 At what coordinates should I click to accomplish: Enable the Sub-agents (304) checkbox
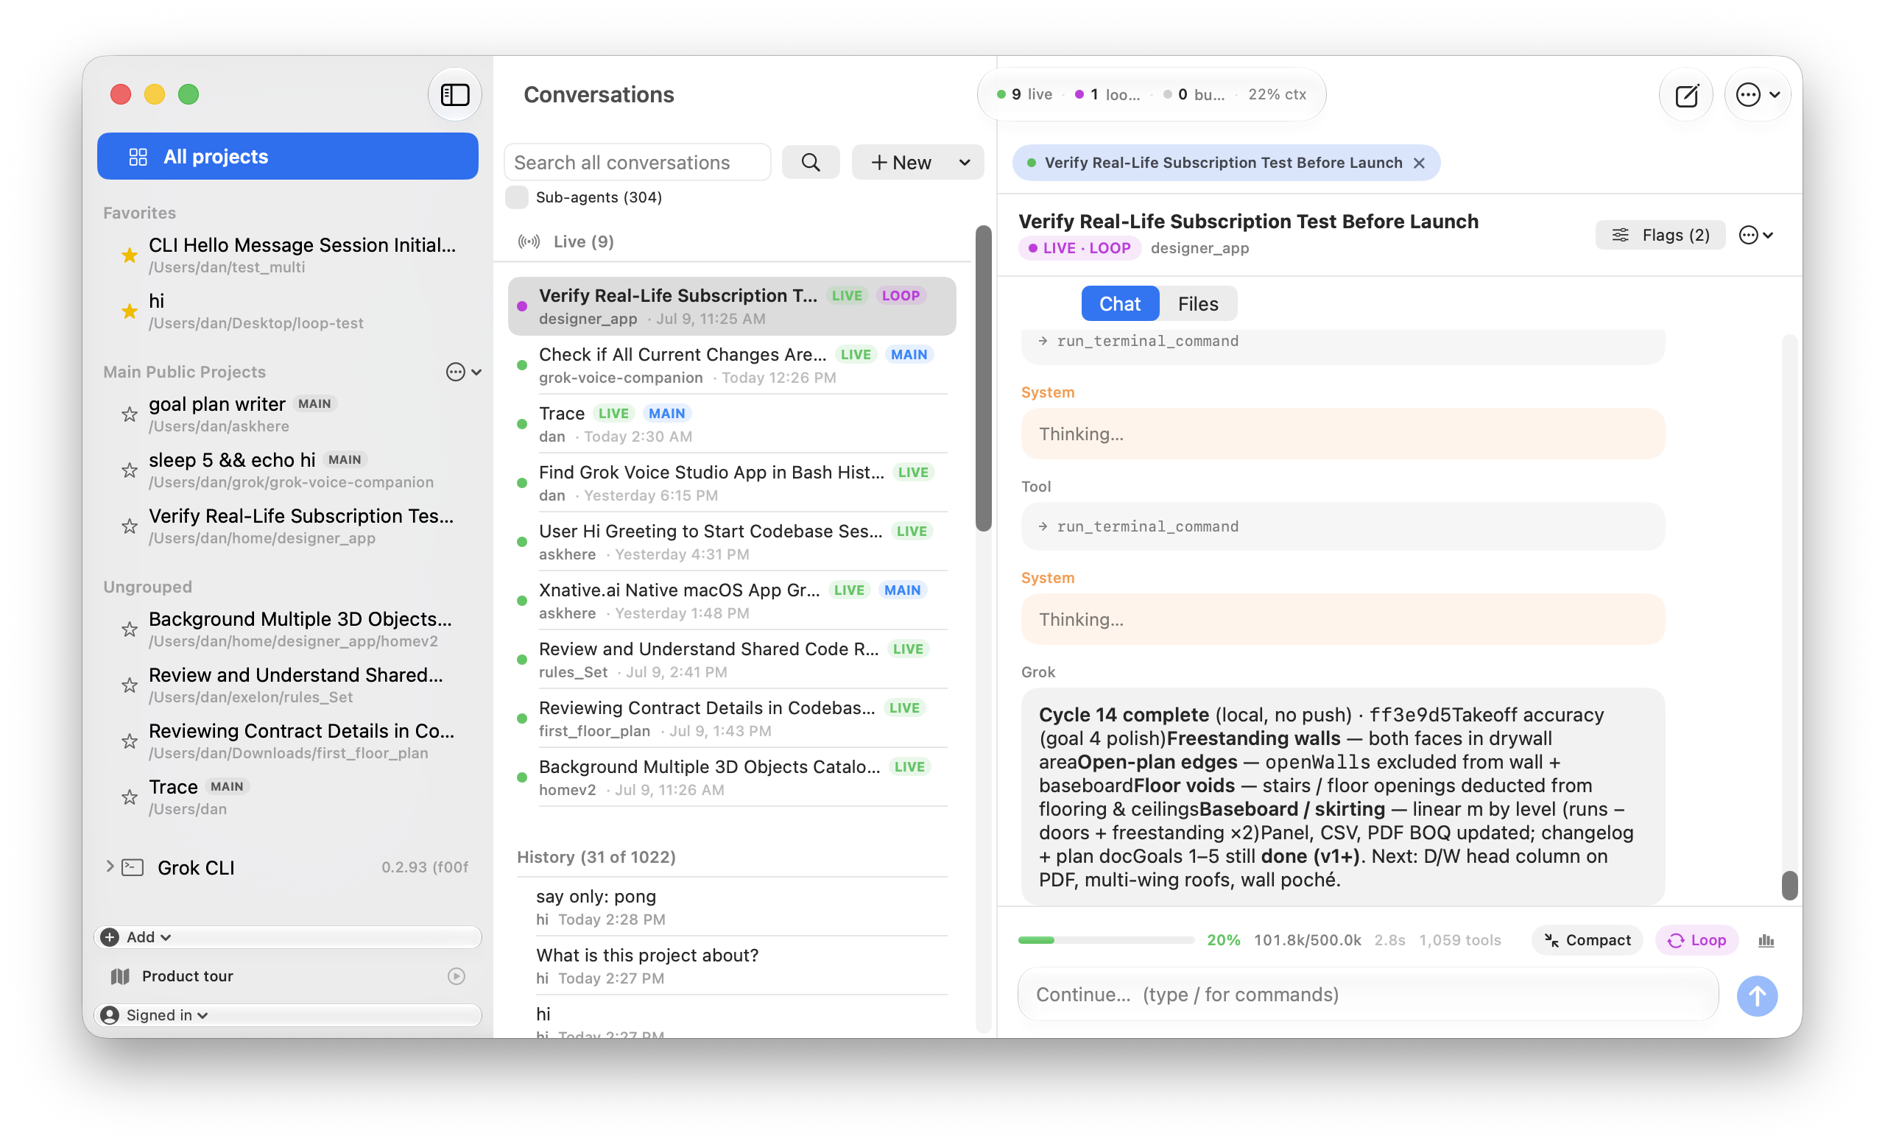tap(516, 197)
